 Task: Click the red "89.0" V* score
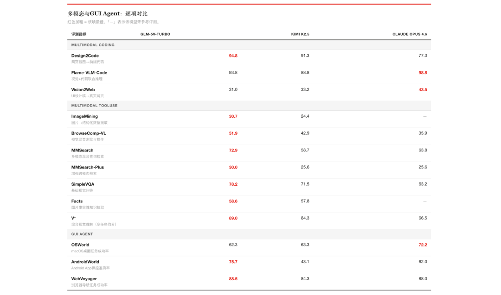click(233, 218)
